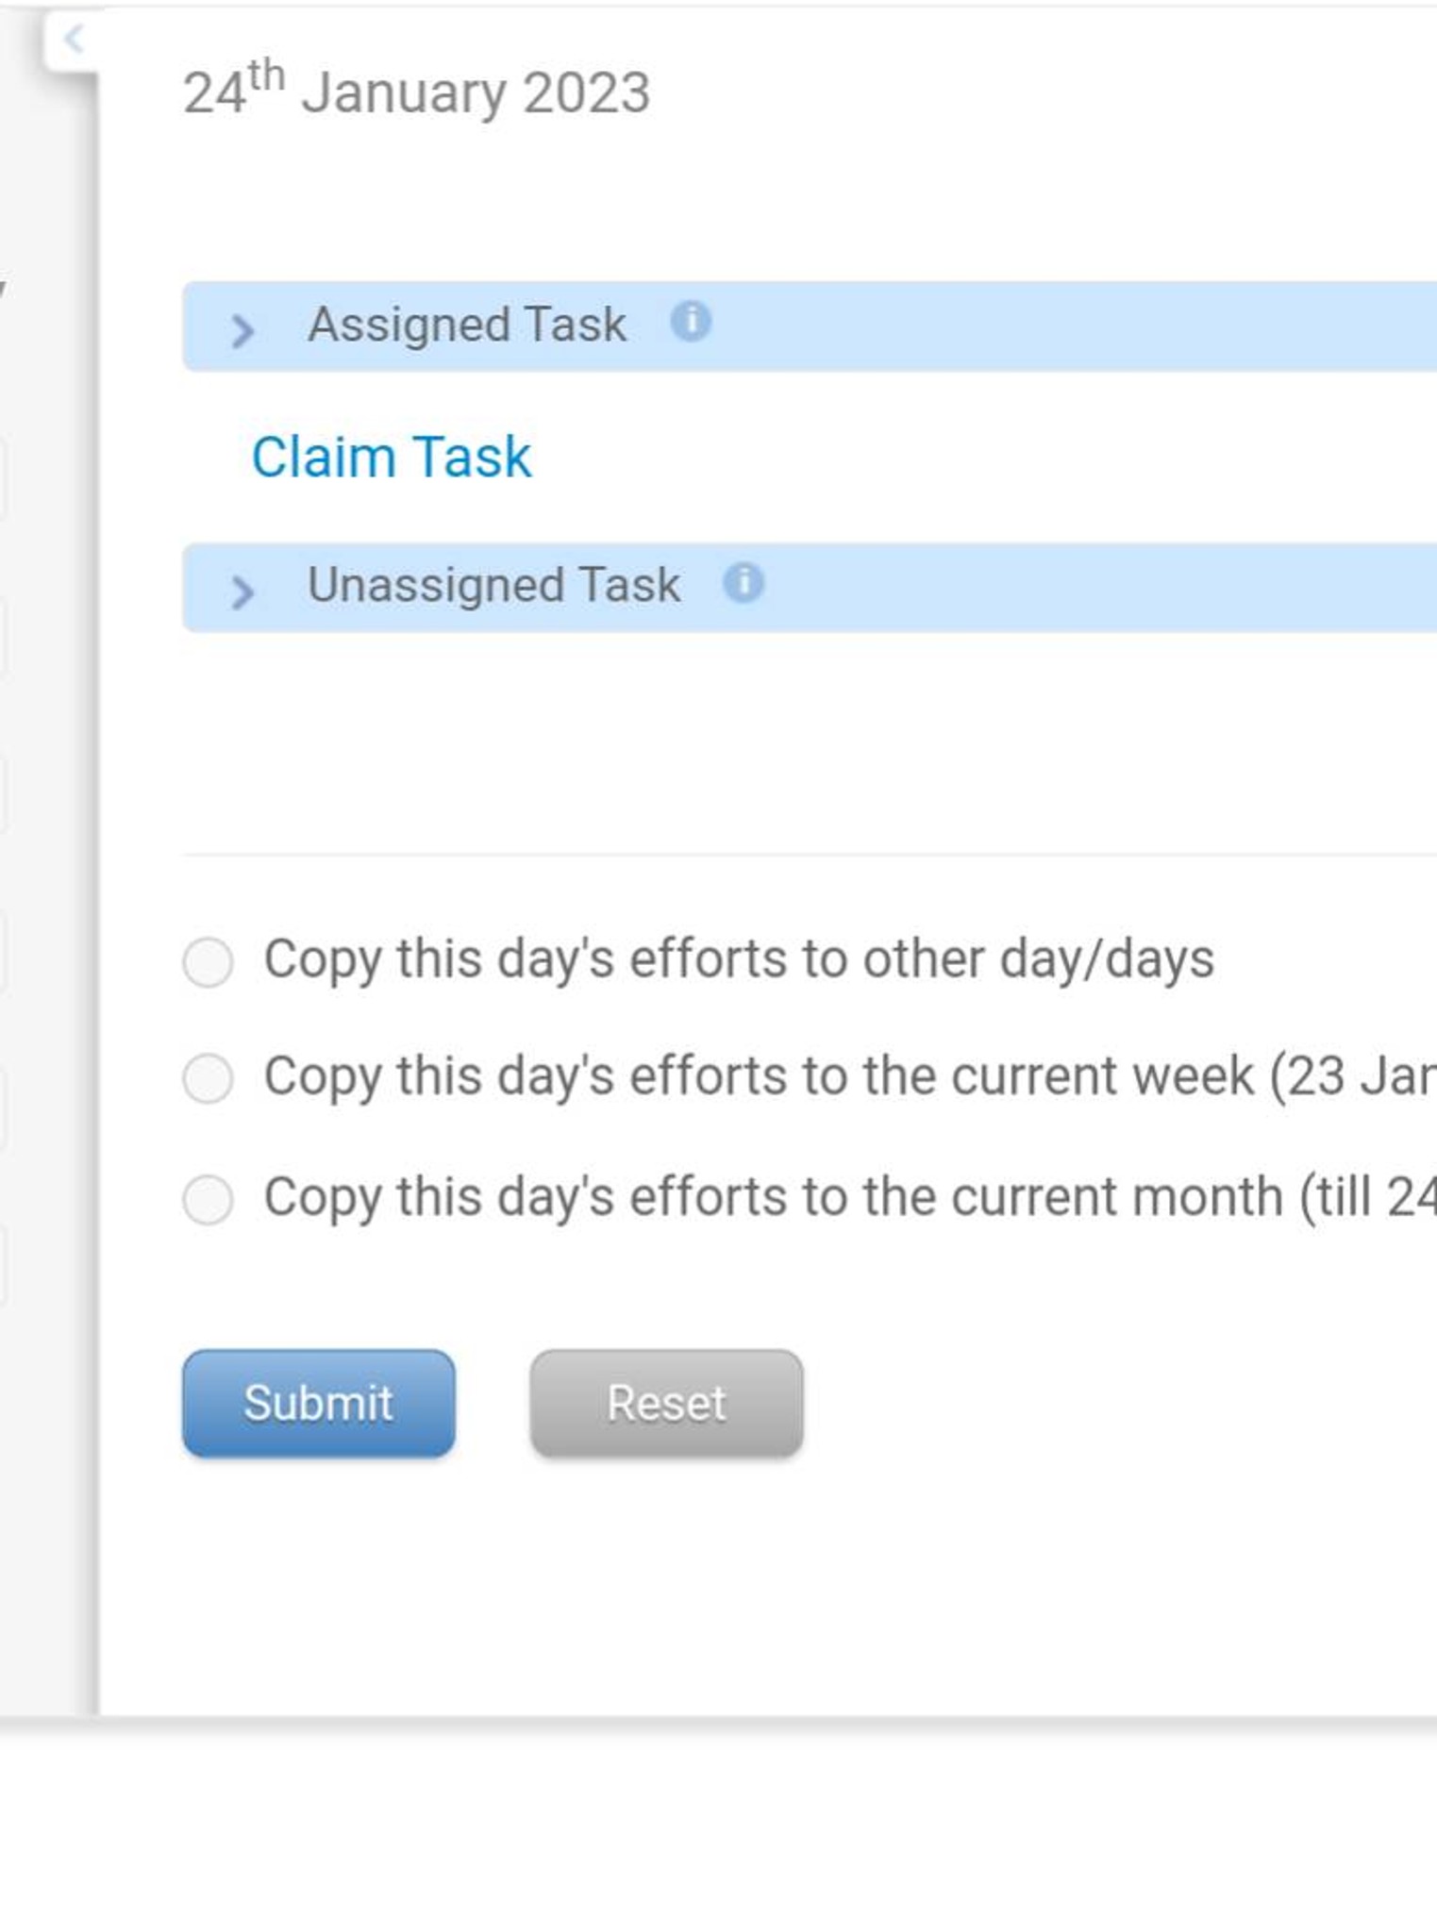
Task: Open the info tooltip beside Unassigned Task
Action: click(744, 582)
